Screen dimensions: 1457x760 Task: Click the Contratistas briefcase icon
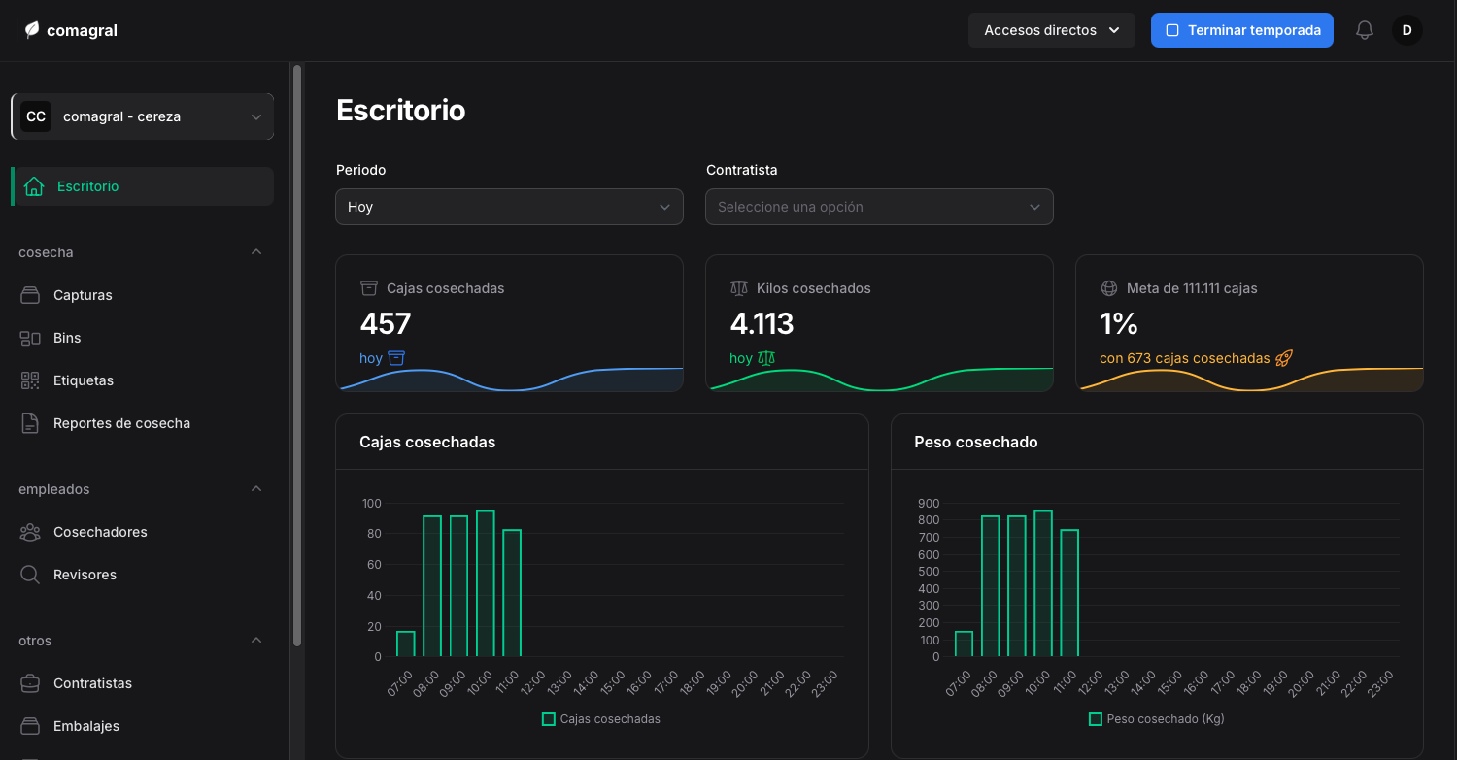[x=30, y=683]
